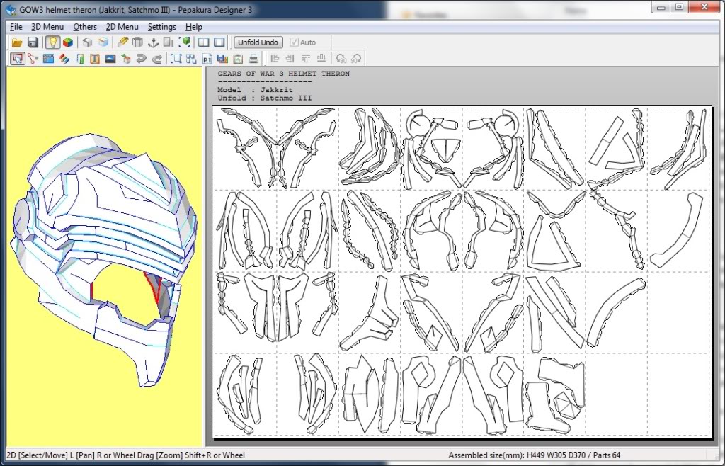Select the pencil edge tool icon

pos(122,42)
